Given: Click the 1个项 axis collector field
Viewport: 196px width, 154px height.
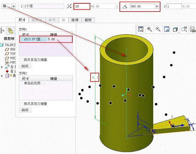Looking at the screenshot, I should click(44, 6).
